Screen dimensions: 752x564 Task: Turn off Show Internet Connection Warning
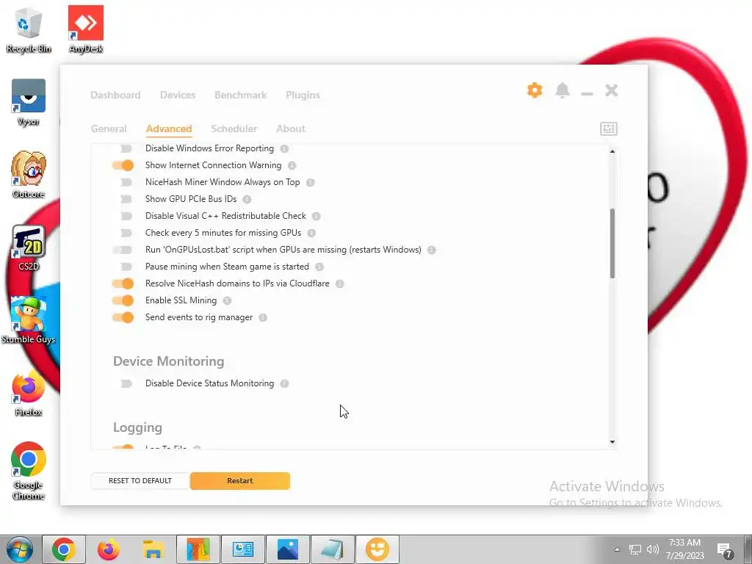123,165
